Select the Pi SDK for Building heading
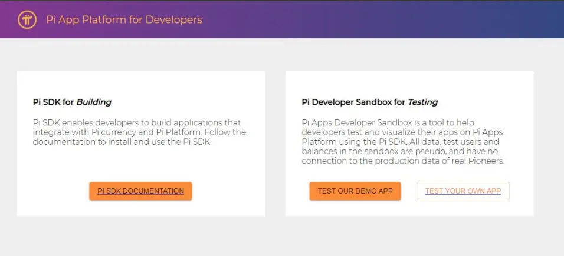Image resolution: width=564 pixels, height=256 pixels. point(72,102)
